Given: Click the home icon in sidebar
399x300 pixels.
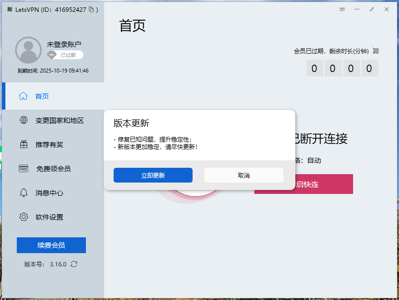Looking at the screenshot, I should pyautogui.click(x=23, y=96).
